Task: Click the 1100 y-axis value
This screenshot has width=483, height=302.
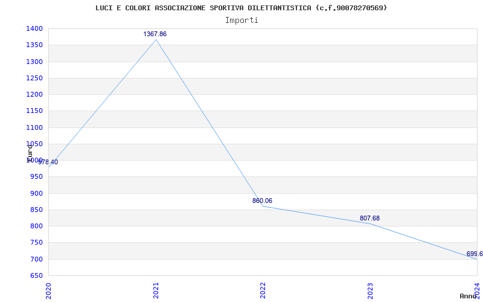Action: point(34,127)
